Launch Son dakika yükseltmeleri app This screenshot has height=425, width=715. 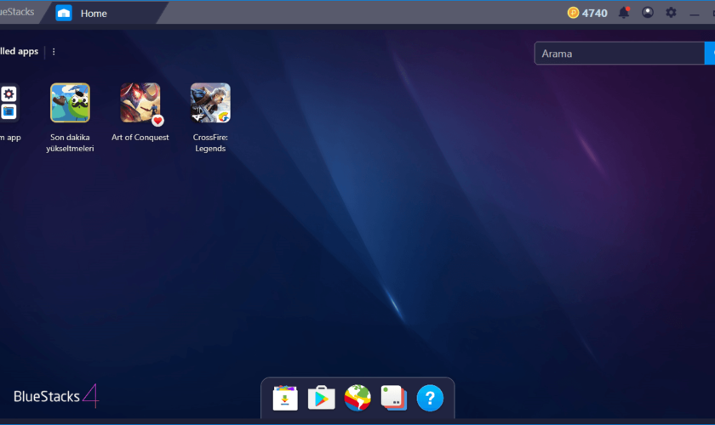pos(70,103)
